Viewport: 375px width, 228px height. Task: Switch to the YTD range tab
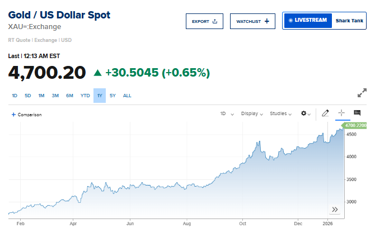[85, 96]
